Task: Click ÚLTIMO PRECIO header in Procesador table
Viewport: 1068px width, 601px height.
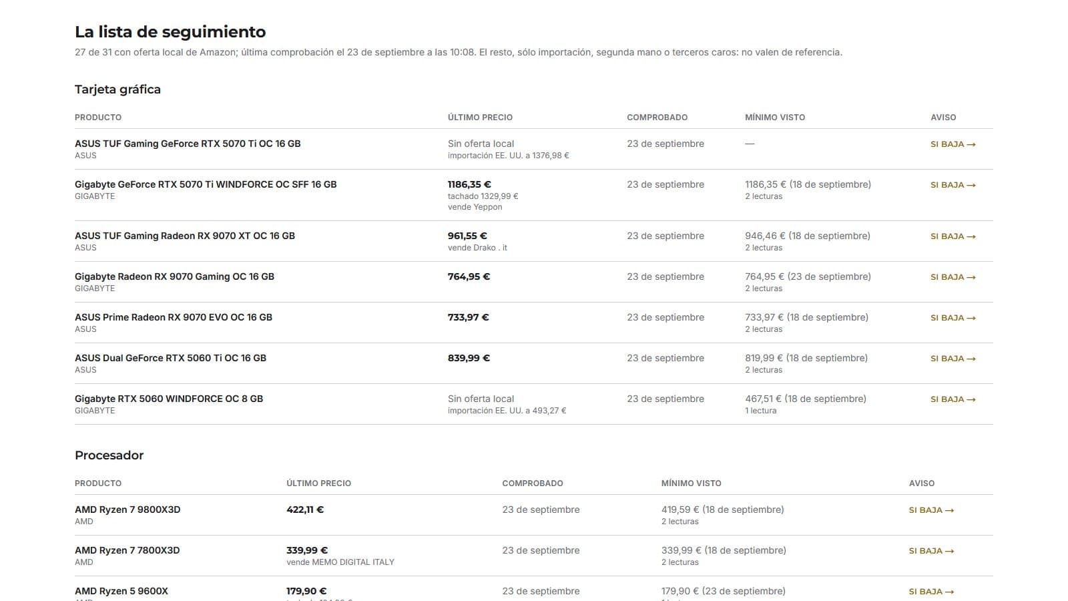Action: pos(318,483)
